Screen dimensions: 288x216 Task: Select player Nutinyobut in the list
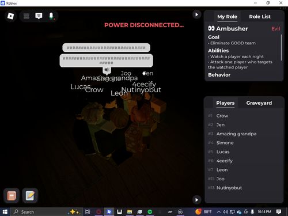(x=244, y=188)
